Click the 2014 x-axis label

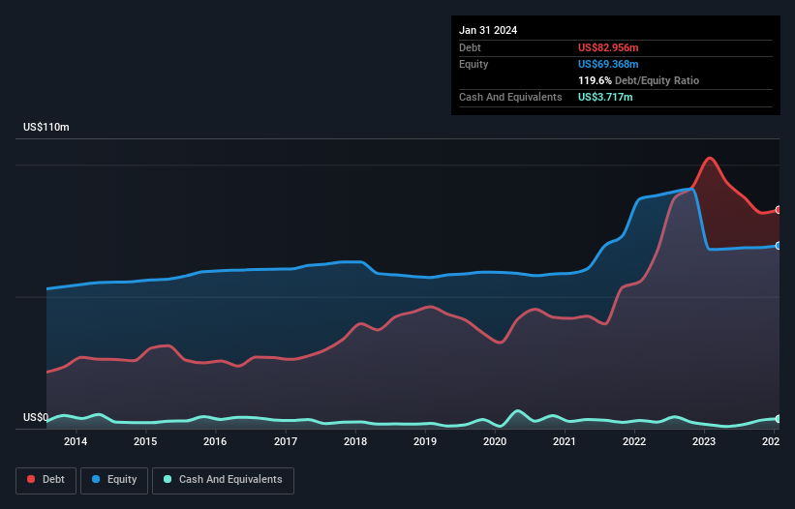[76, 441]
